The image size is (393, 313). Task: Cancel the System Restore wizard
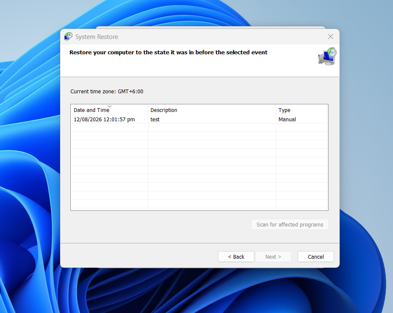coord(315,257)
